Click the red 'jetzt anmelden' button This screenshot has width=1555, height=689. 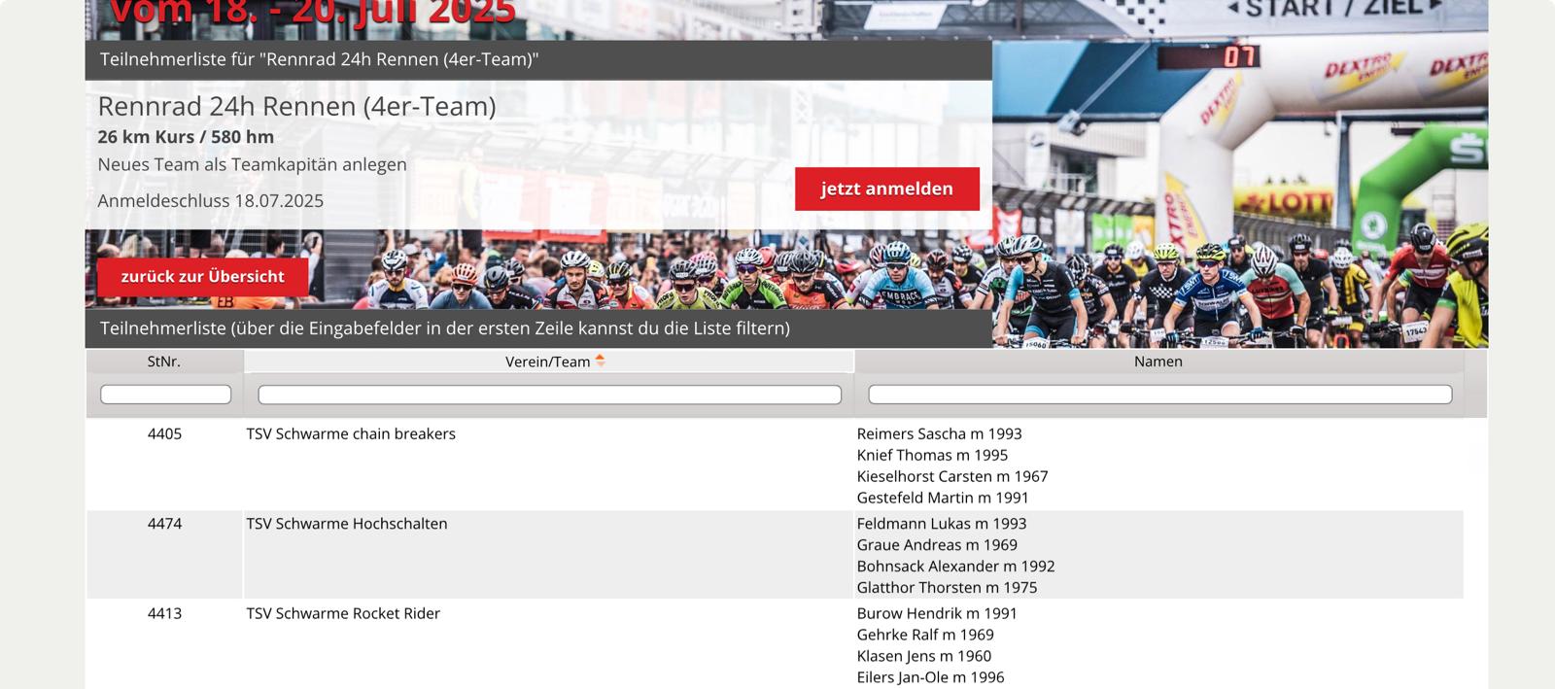[x=886, y=189]
